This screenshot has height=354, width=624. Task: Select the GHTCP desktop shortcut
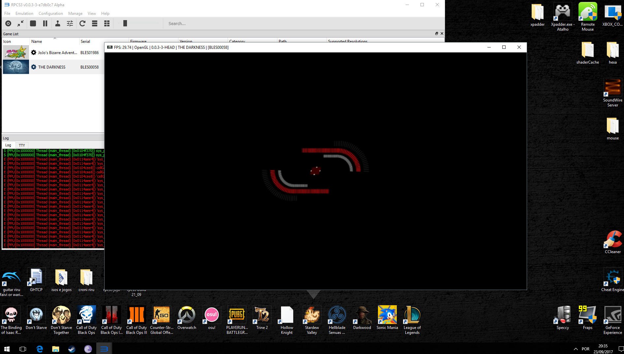pos(36,280)
